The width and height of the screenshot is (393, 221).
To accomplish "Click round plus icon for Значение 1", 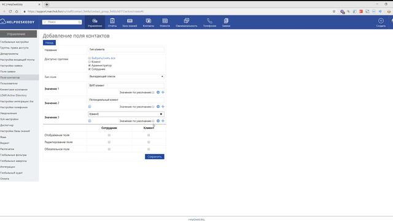I will 158,93.
